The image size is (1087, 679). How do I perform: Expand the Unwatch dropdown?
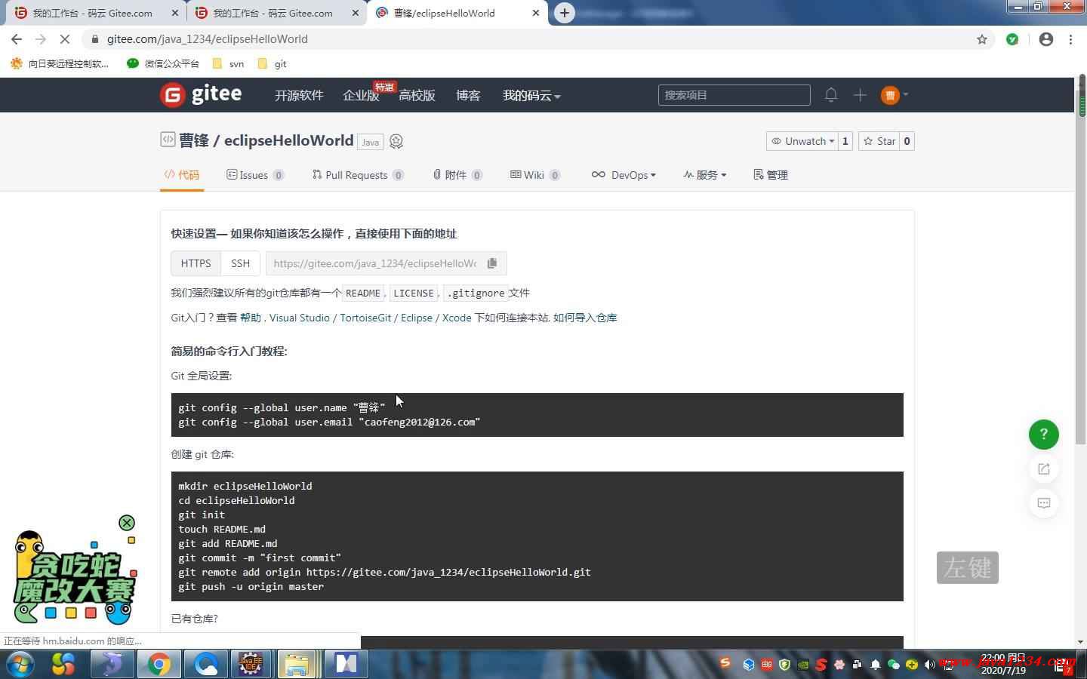click(x=802, y=141)
